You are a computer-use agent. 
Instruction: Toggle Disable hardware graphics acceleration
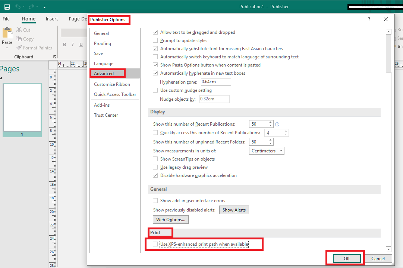point(155,175)
